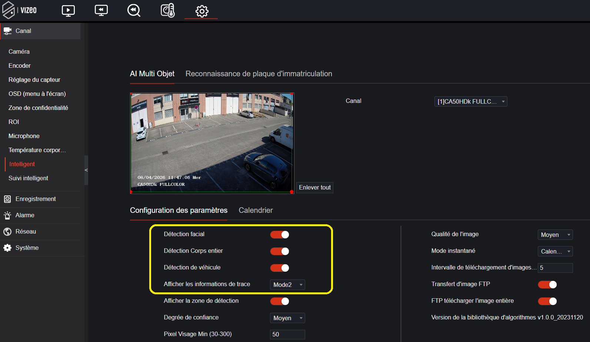Open the Réseau section
The height and width of the screenshot is (342, 590).
coord(26,232)
